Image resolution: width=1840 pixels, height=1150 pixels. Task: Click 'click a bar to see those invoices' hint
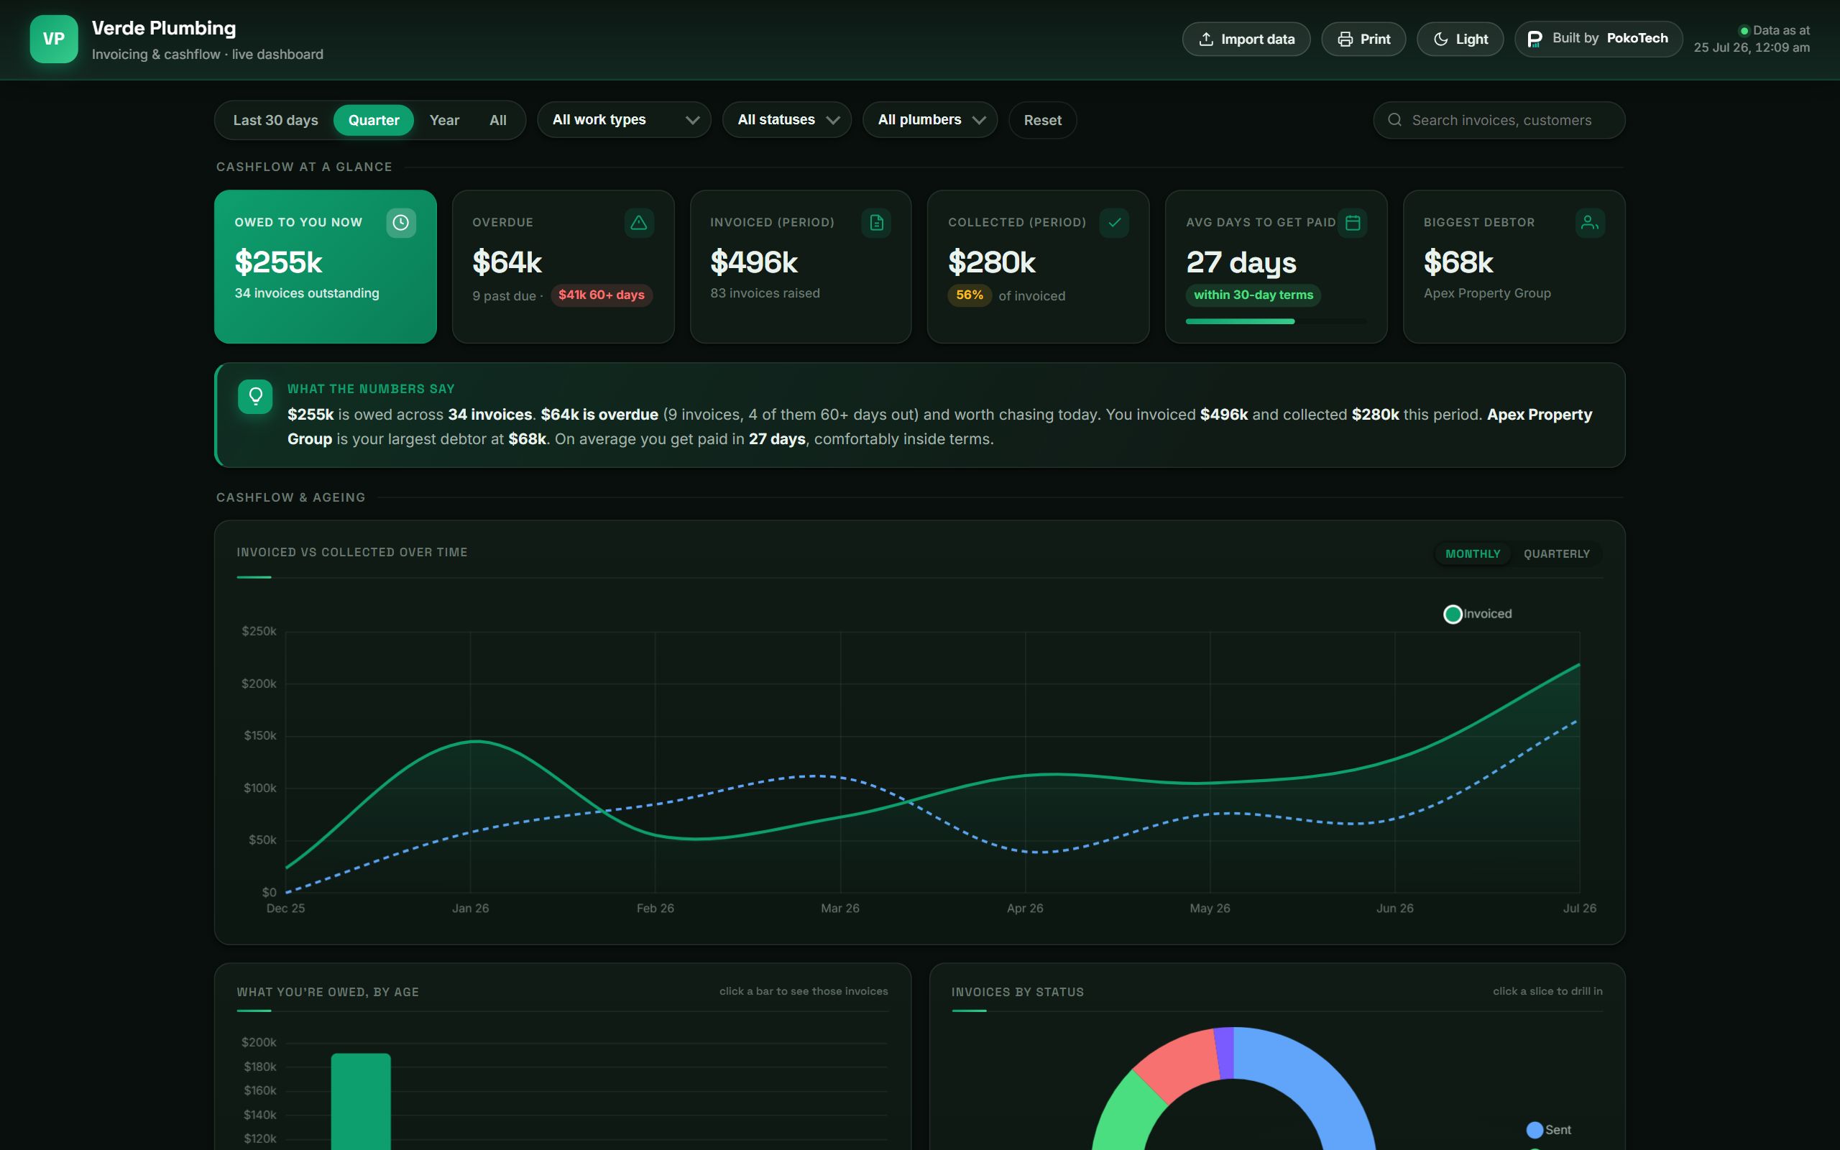click(x=803, y=991)
